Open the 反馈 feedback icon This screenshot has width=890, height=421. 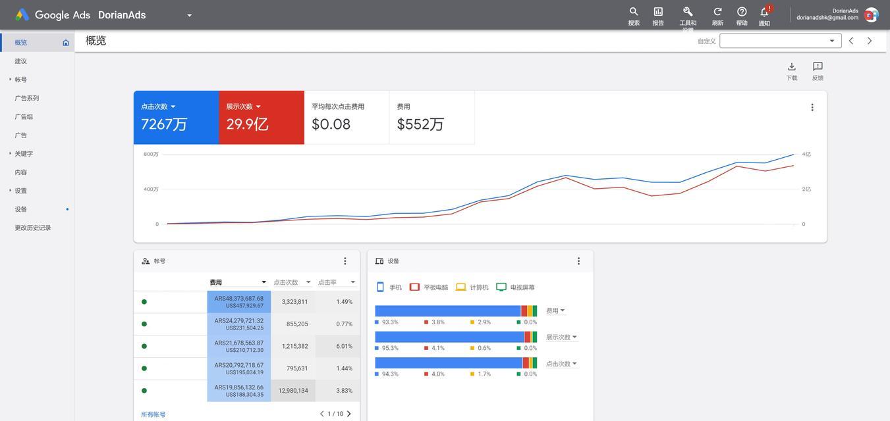pos(818,66)
